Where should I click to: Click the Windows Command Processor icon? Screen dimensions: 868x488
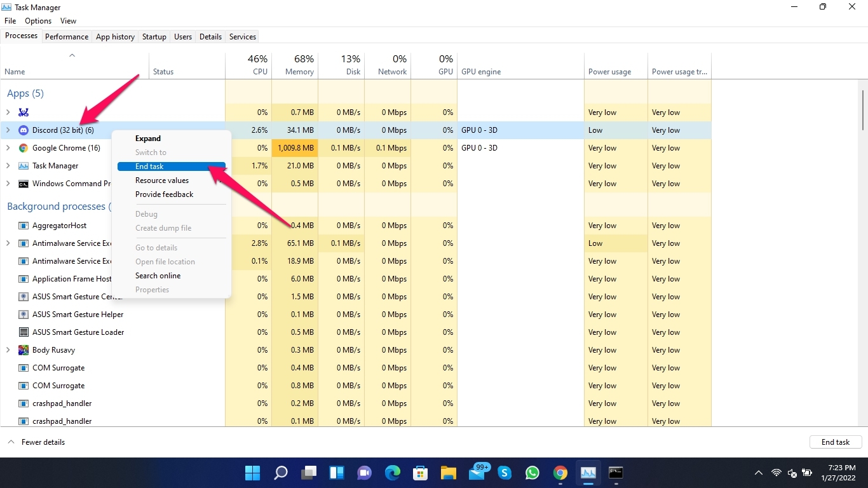point(24,184)
